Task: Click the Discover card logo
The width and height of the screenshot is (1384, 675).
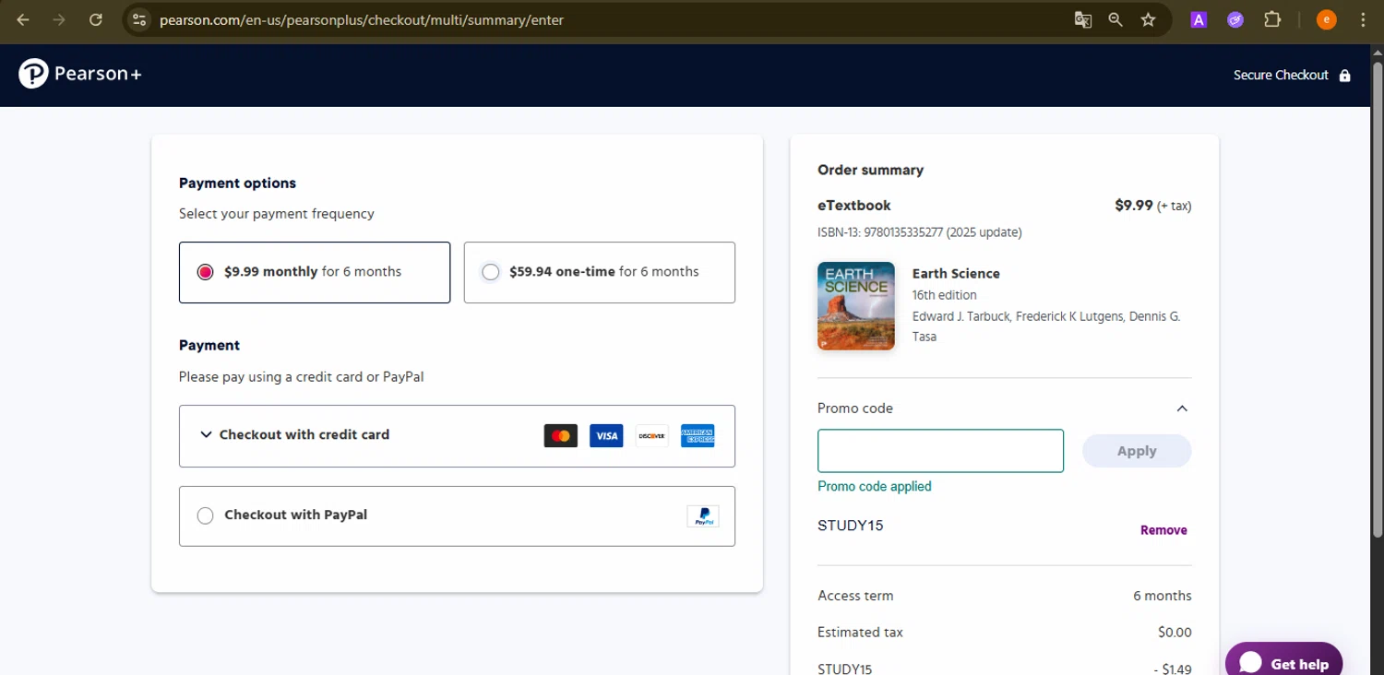Action: tap(651, 436)
